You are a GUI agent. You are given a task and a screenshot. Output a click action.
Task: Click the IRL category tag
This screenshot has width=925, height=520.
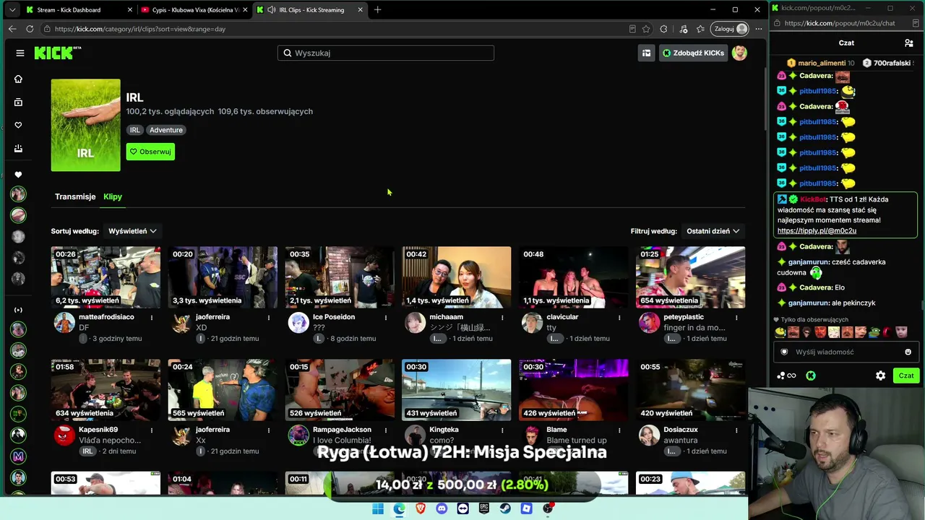(135, 130)
